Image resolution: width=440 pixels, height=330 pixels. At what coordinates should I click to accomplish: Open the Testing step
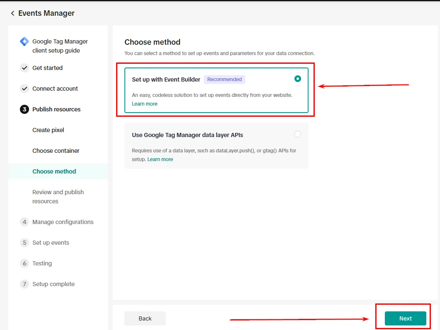point(42,263)
